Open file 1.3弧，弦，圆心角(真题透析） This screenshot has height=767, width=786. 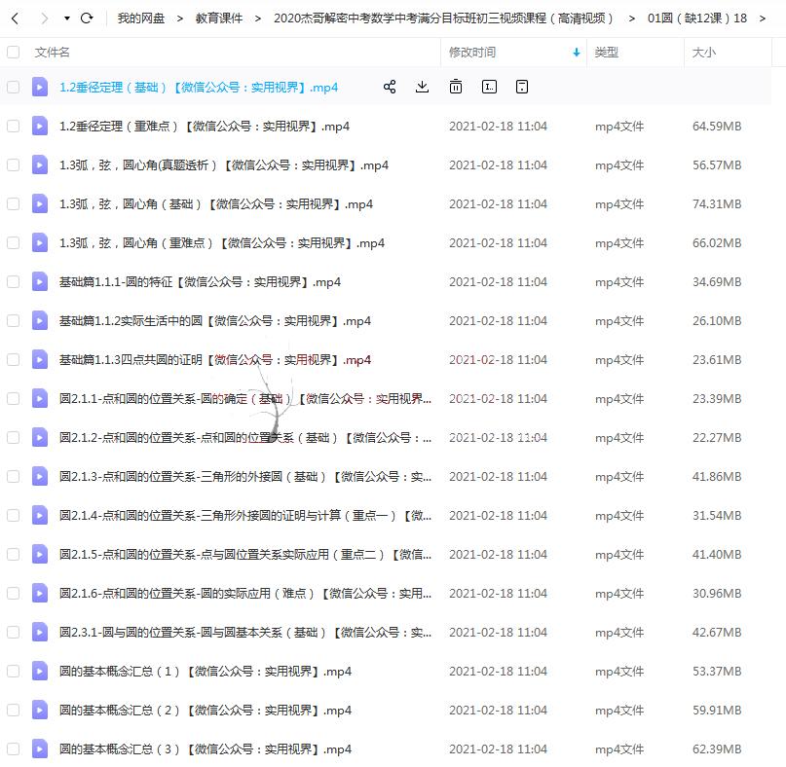click(224, 165)
